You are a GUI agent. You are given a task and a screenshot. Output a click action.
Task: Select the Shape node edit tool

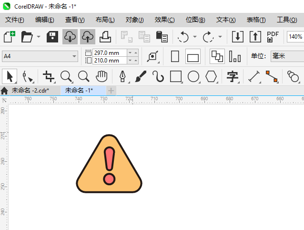[27, 76]
